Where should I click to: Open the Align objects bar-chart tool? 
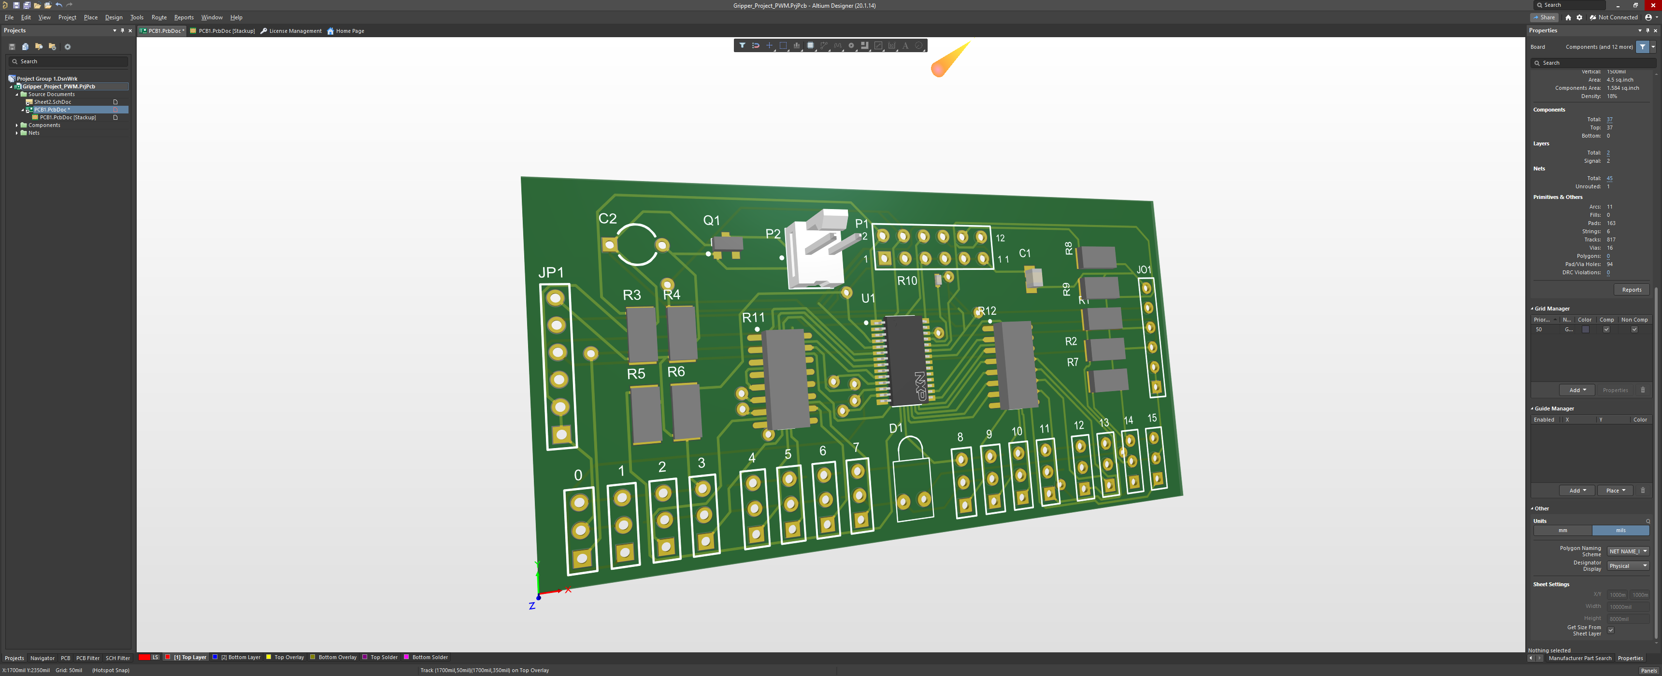tap(797, 45)
